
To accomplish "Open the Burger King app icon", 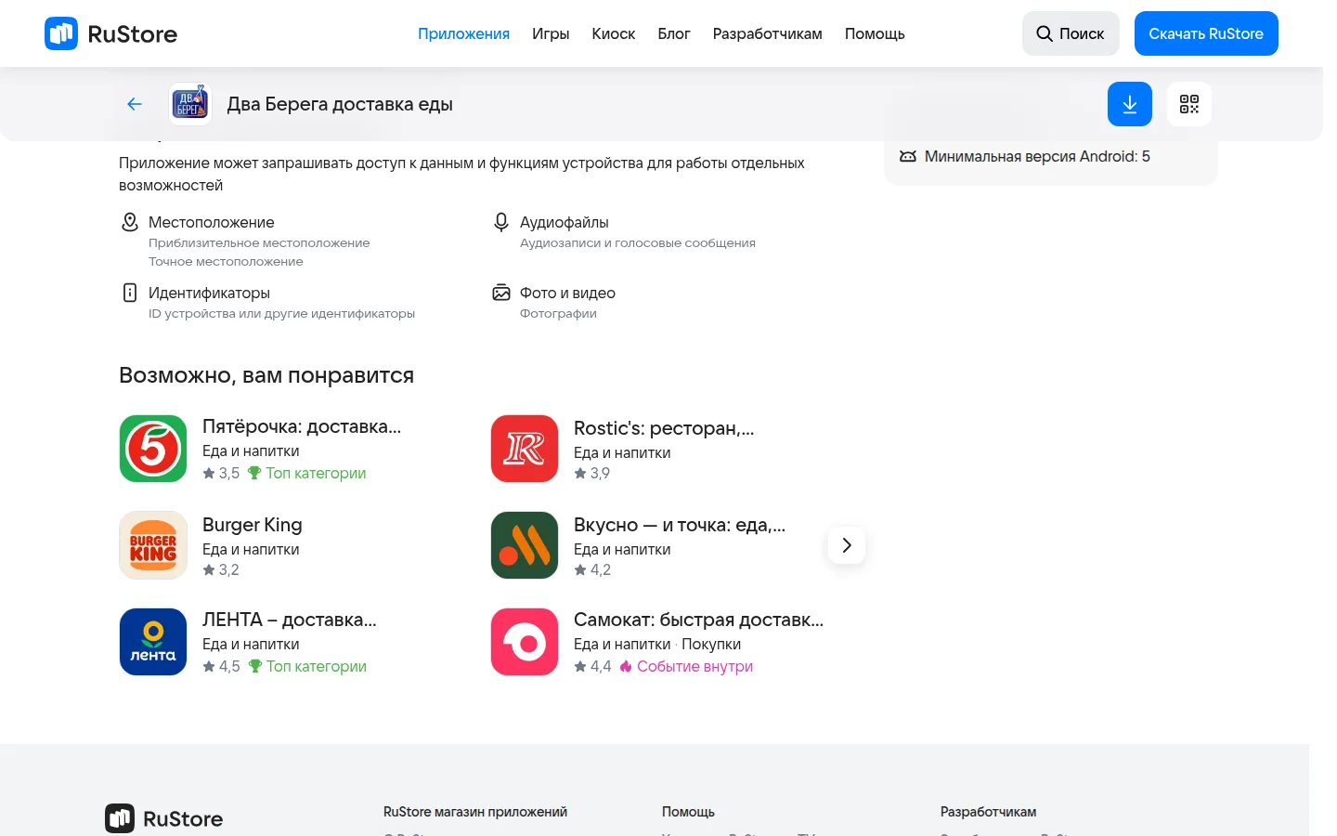I will (x=153, y=545).
